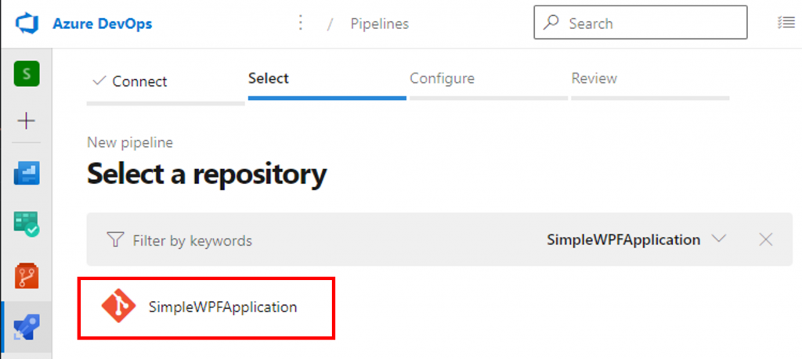Click the filter funnel icon
The image size is (802, 359).
115,240
